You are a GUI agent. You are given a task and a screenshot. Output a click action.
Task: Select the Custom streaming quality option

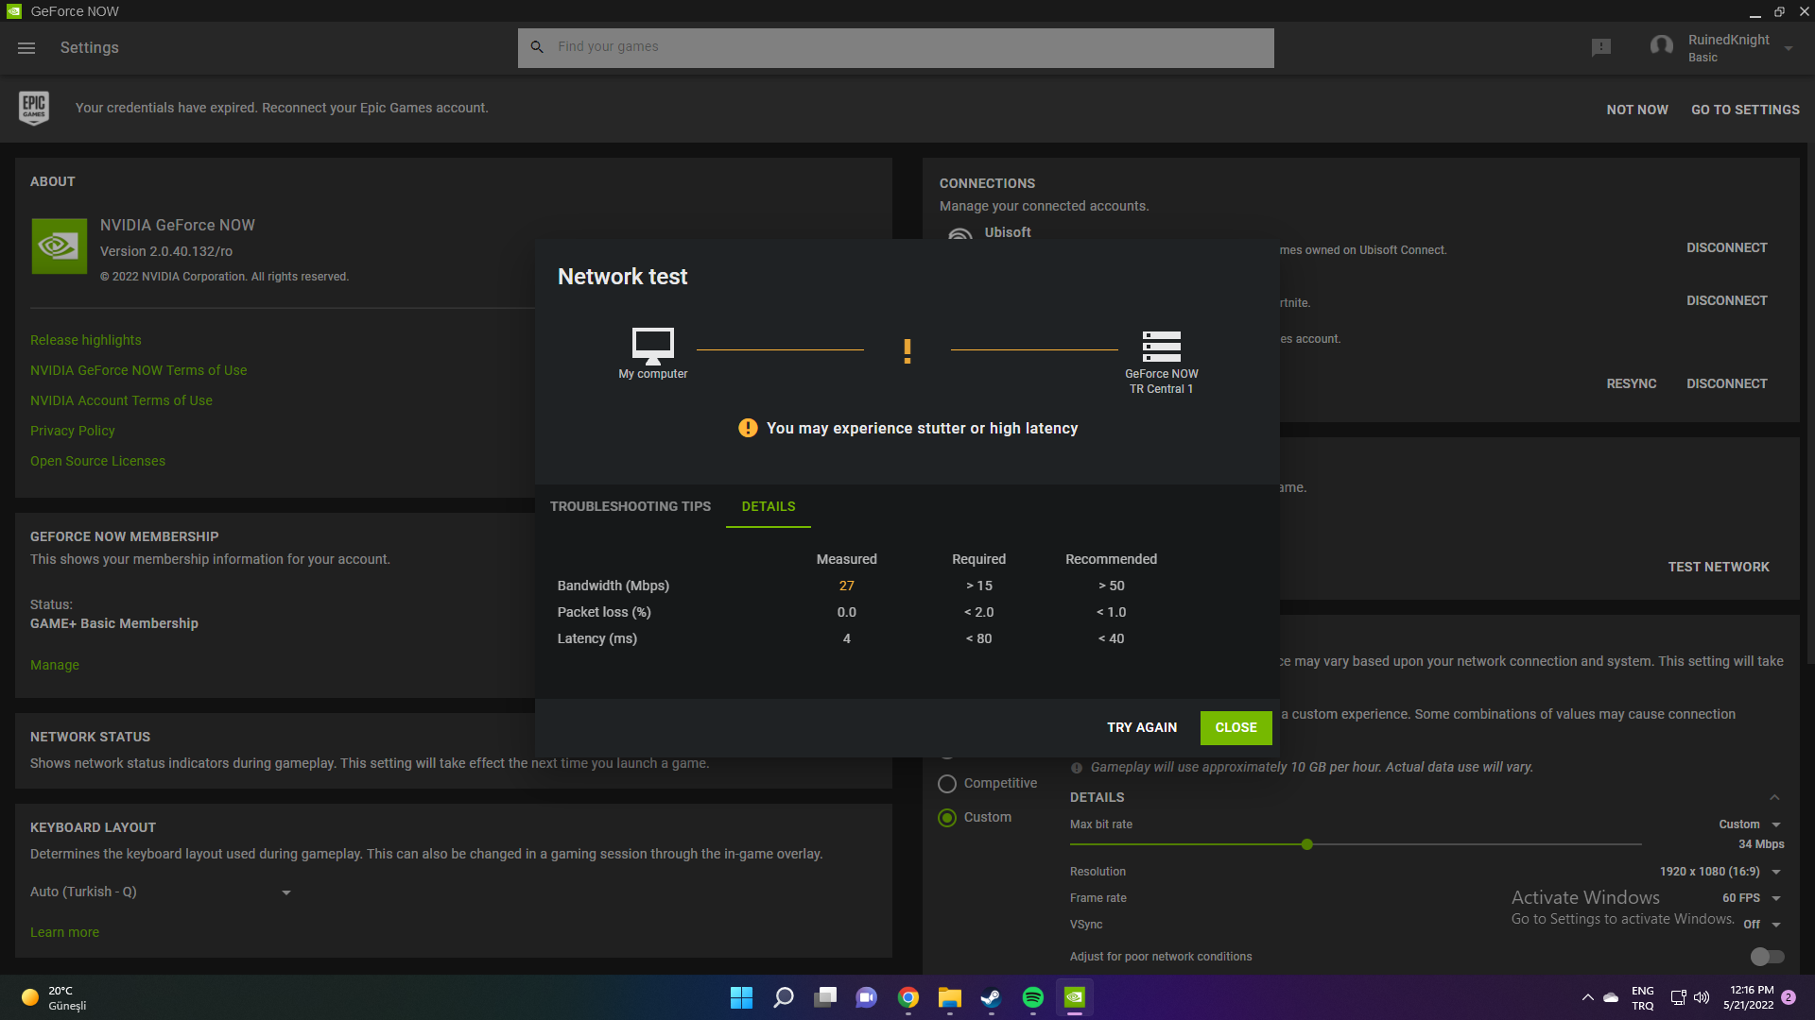[947, 818]
